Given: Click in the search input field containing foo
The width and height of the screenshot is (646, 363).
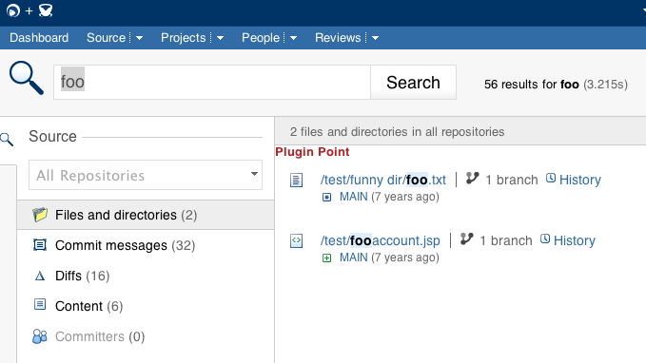Looking at the screenshot, I should (212, 82).
